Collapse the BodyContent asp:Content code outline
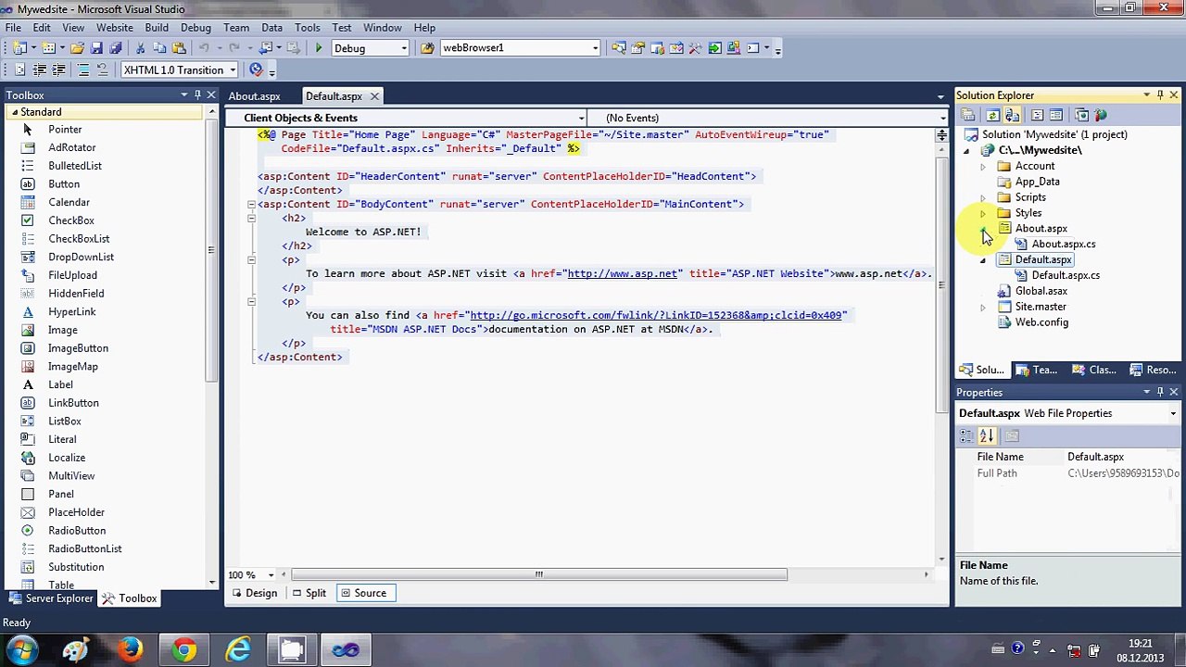 pos(251,204)
